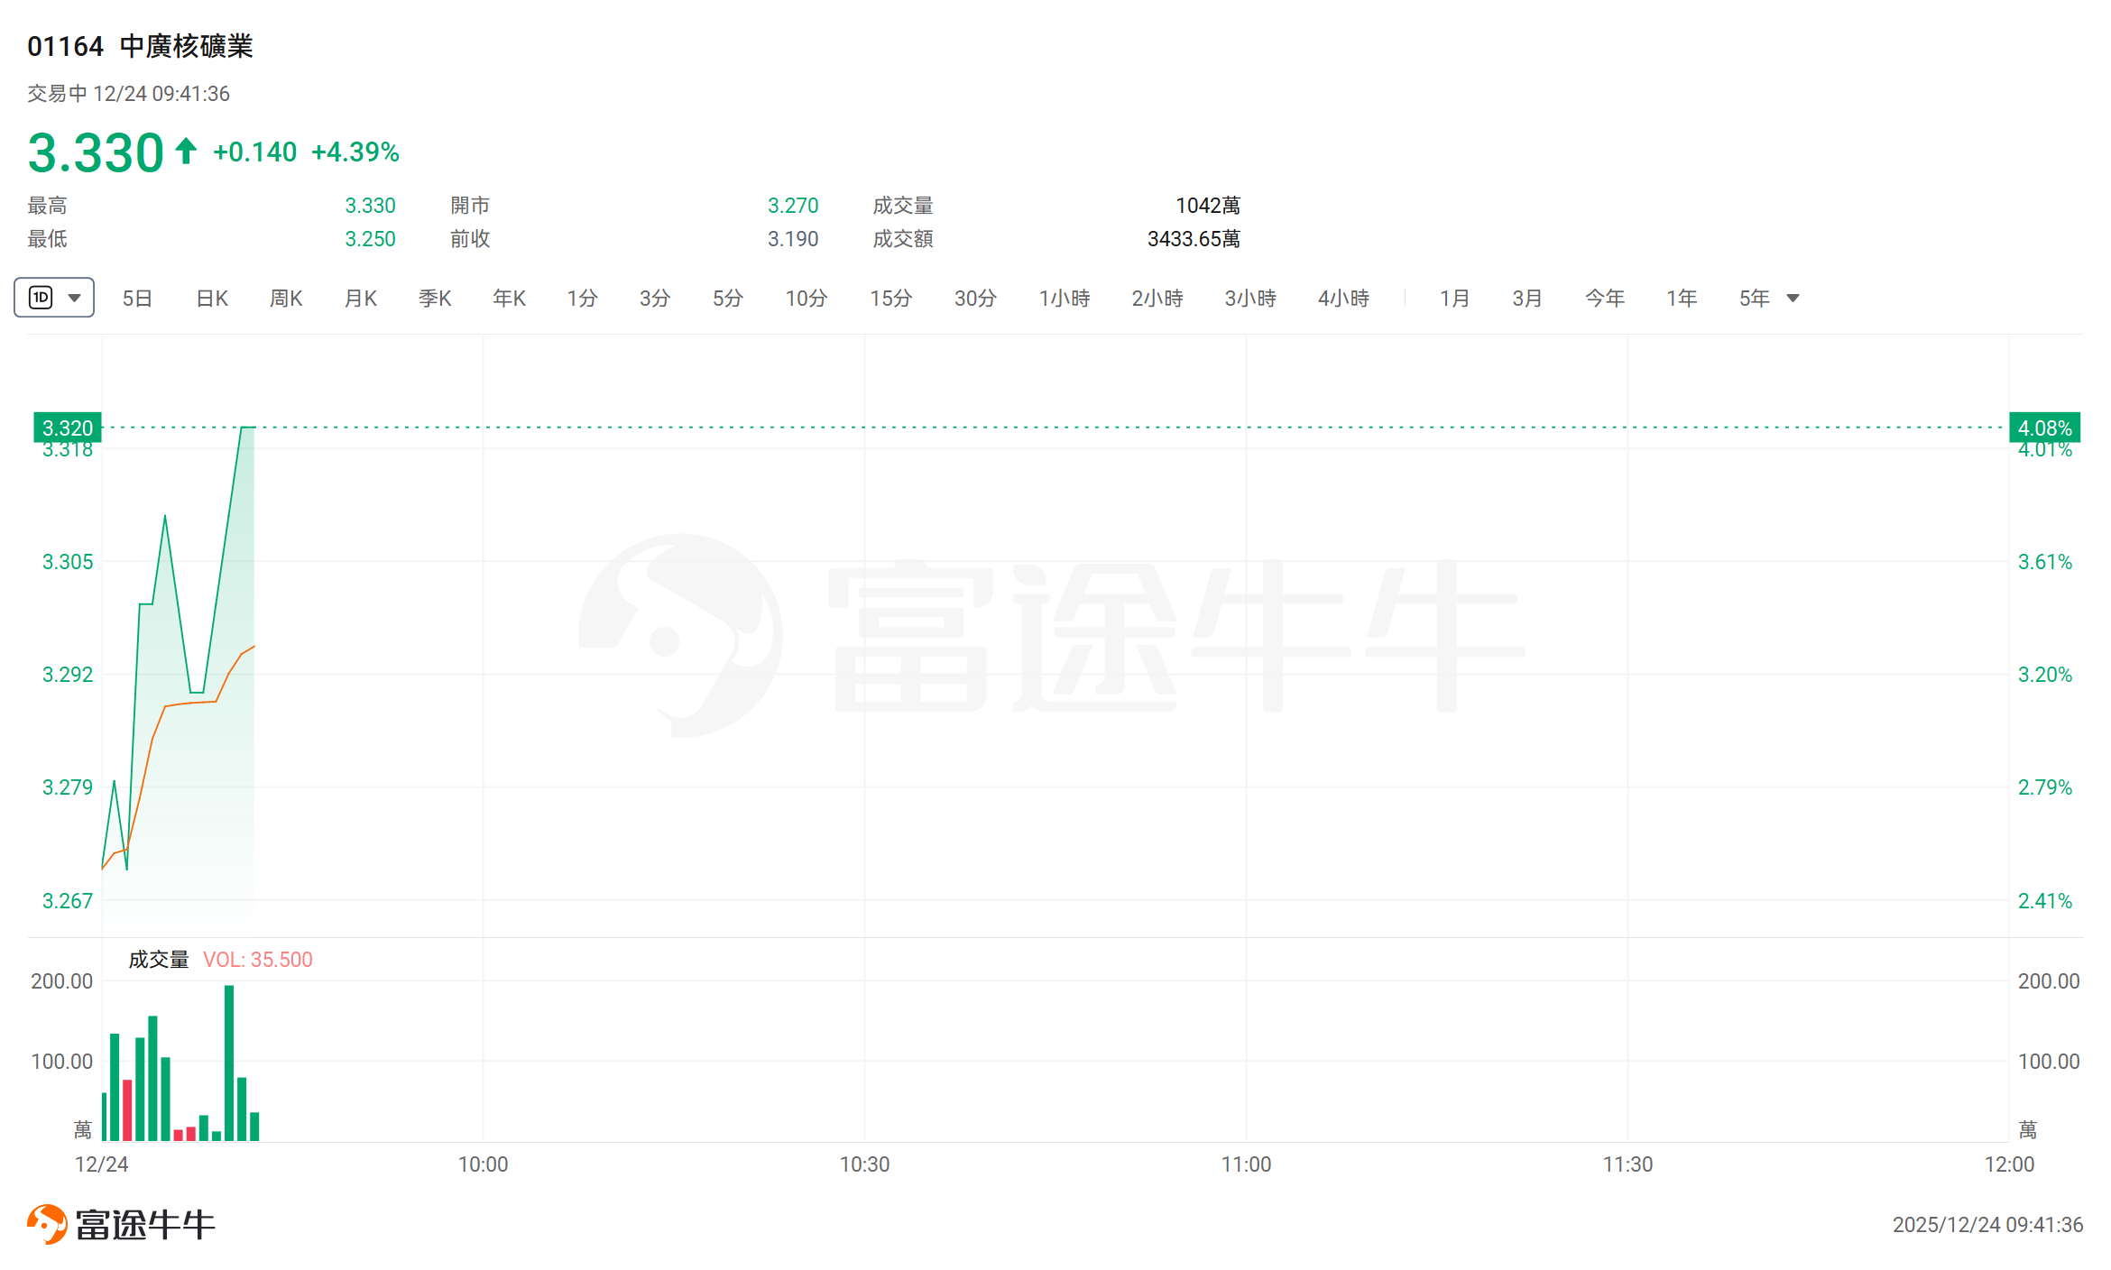The image size is (2111, 1270).
Task: Open the 1D period dropdown
Action: click(54, 298)
